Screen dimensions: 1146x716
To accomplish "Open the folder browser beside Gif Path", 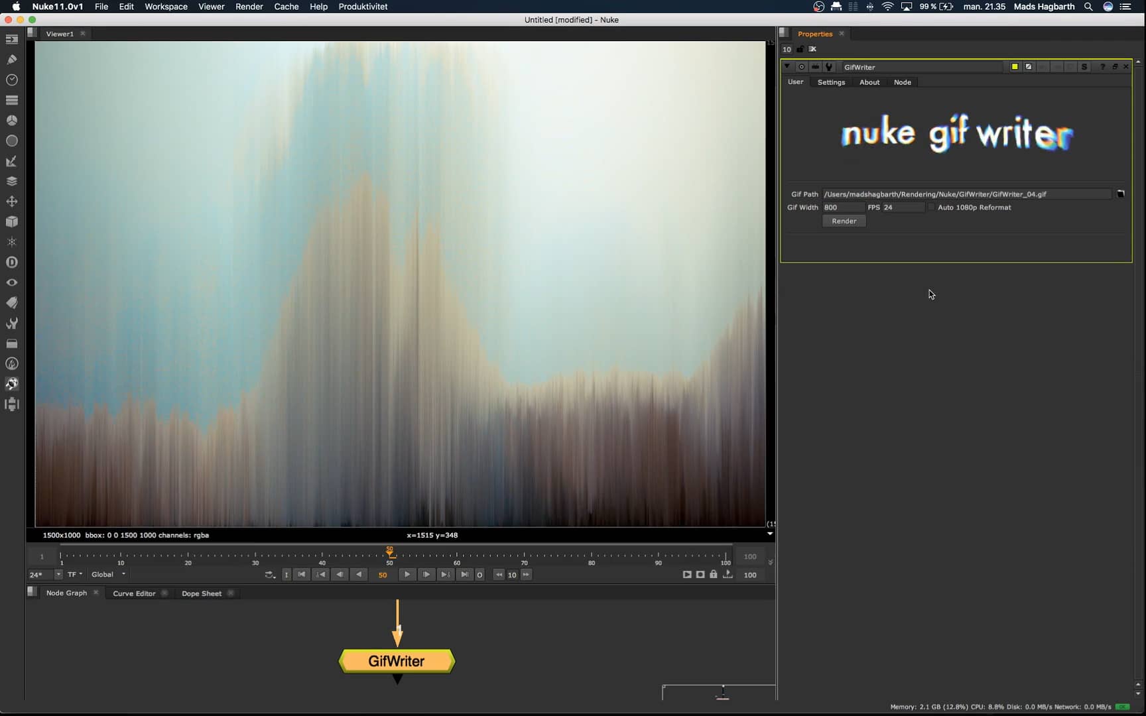I will point(1121,194).
